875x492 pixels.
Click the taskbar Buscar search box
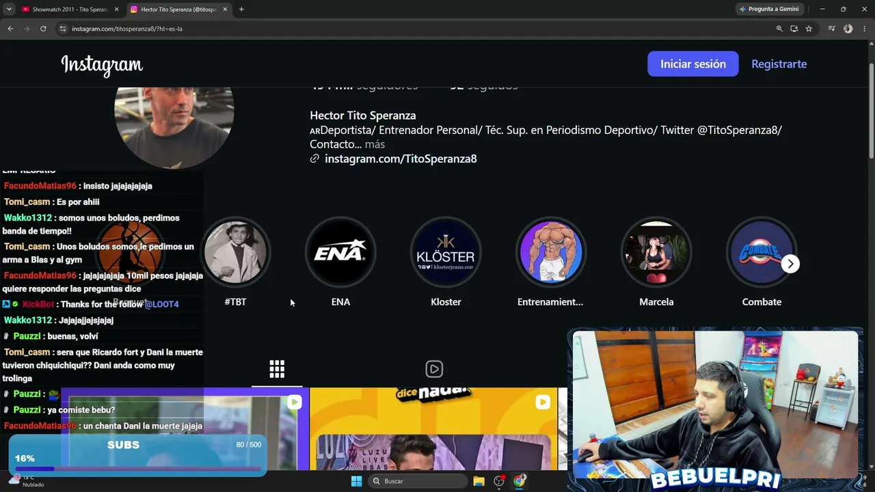click(x=417, y=481)
